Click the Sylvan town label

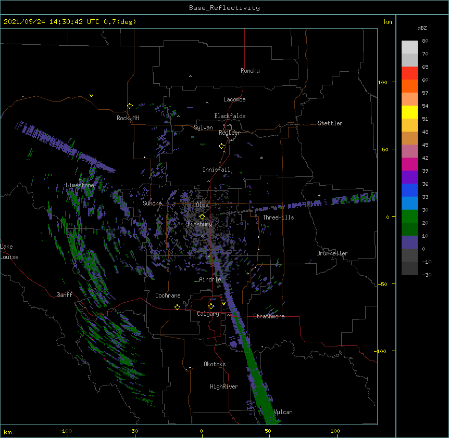coord(203,127)
